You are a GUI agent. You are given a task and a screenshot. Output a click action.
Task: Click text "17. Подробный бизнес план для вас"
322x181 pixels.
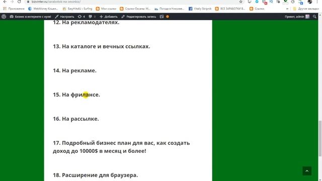tap(103, 143)
